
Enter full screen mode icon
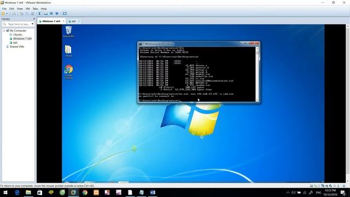[51, 14]
